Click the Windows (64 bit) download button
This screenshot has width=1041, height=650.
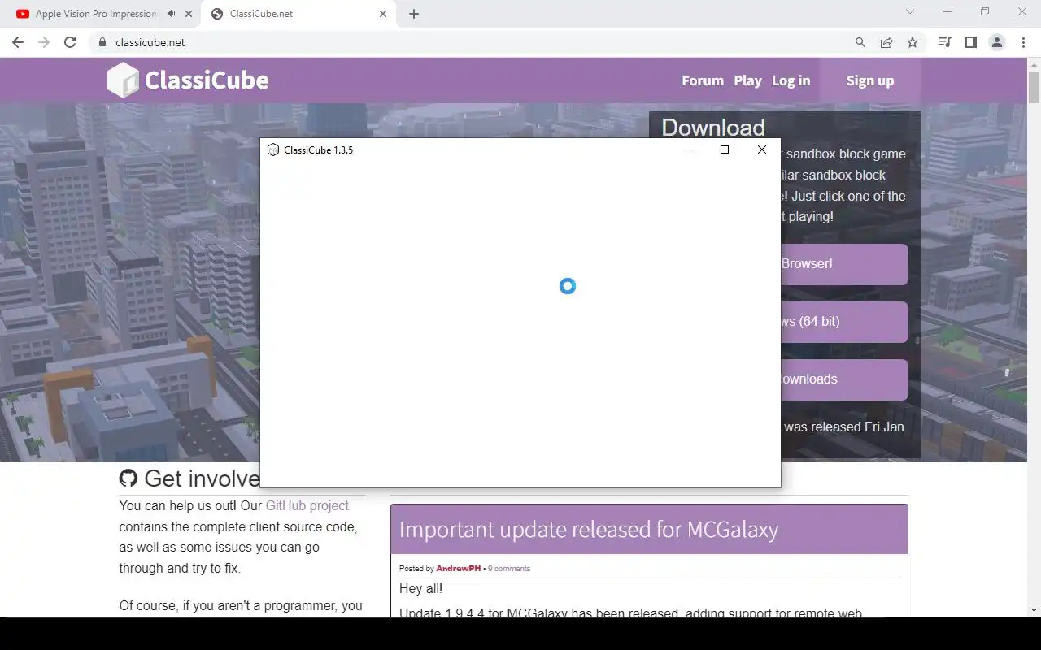844,322
